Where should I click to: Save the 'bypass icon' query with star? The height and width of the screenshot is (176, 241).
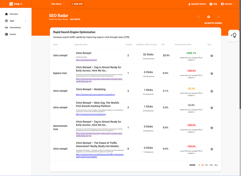(212, 74)
